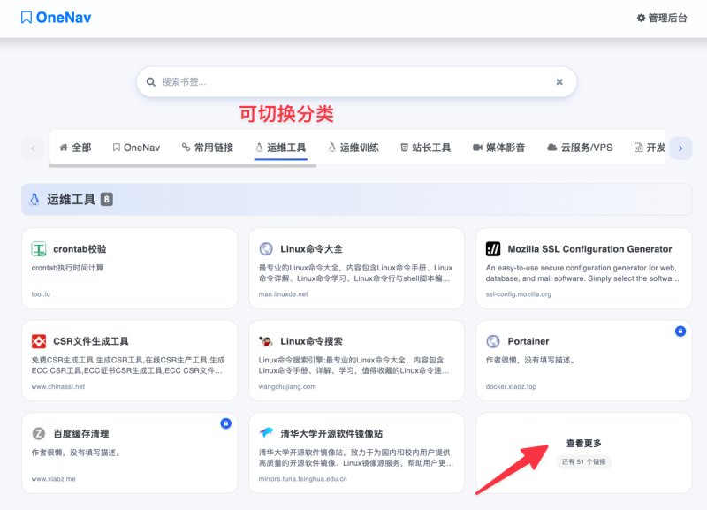Click penguin icon on 运维工具 tab
This screenshot has height=510, width=707.
(259, 148)
